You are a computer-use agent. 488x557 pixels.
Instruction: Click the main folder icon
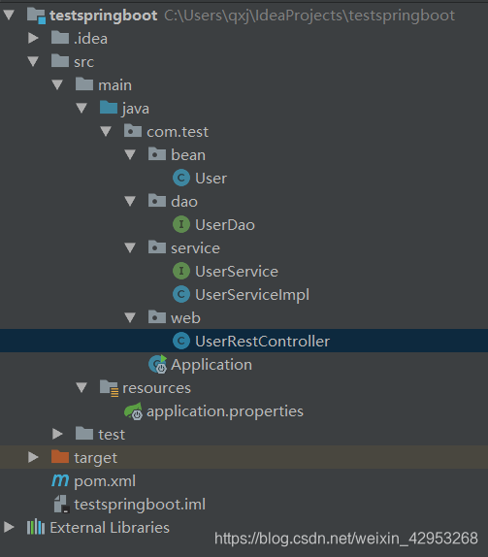point(84,84)
